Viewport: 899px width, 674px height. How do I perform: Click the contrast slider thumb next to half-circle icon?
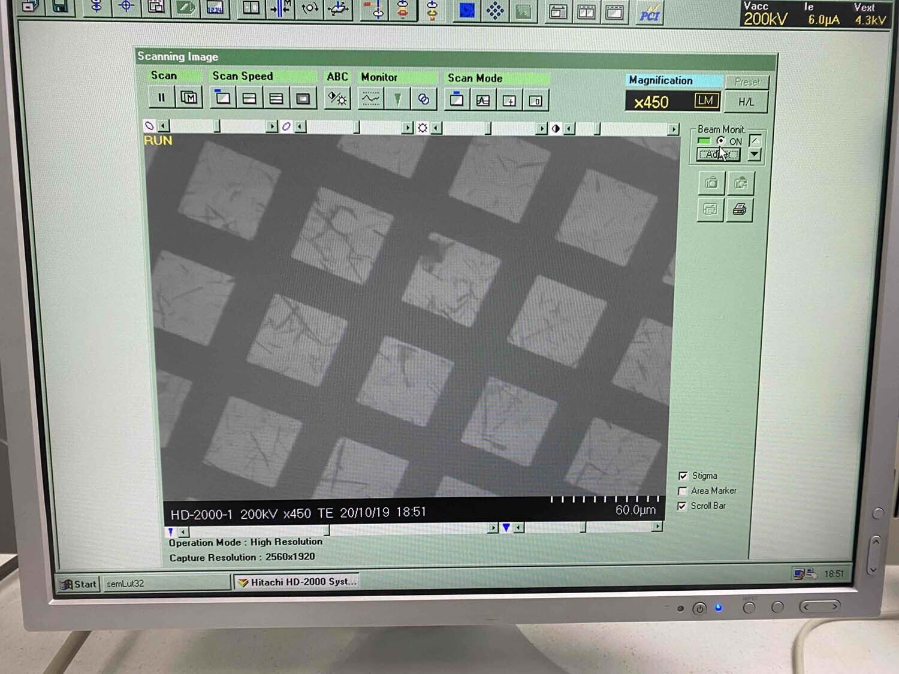tap(598, 129)
